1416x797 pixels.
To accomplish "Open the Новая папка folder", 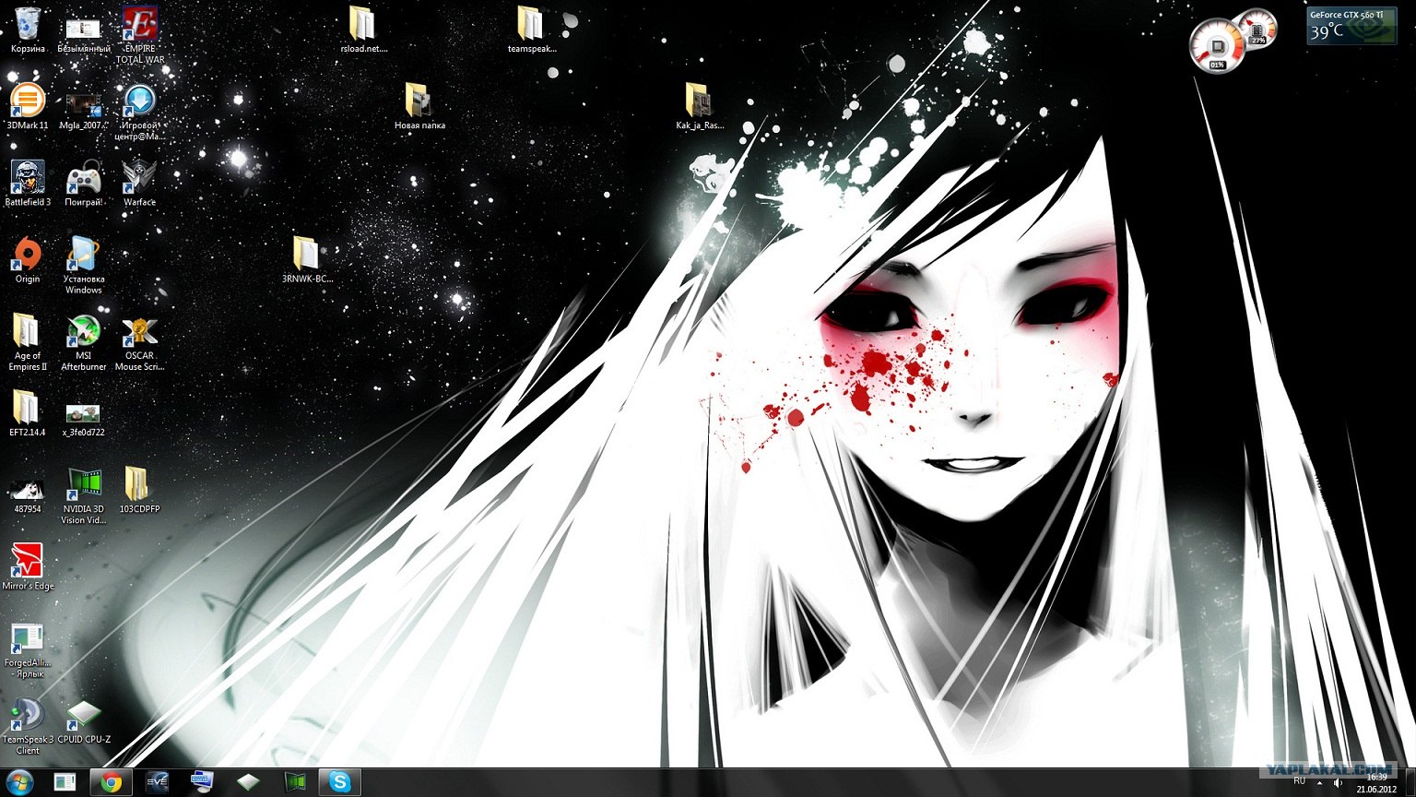I will (x=419, y=101).
